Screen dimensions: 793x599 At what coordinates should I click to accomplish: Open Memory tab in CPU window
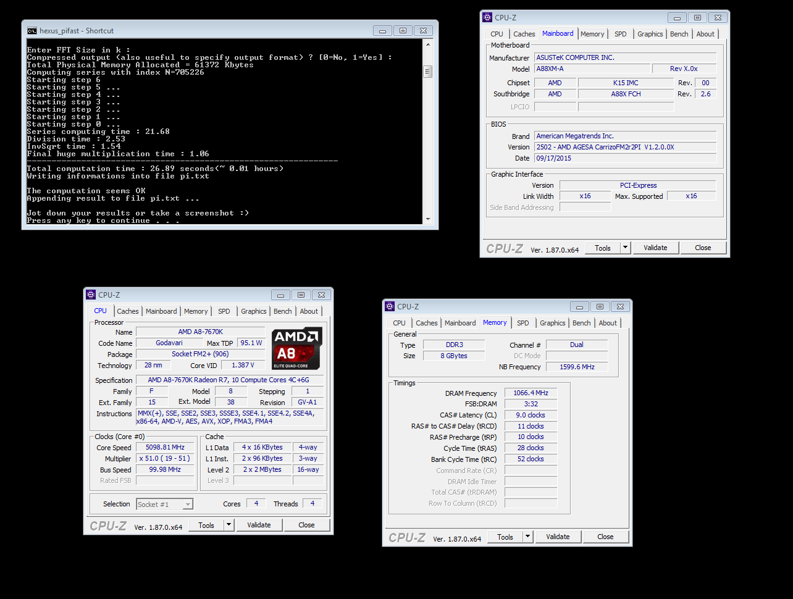(x=196, y=311)
